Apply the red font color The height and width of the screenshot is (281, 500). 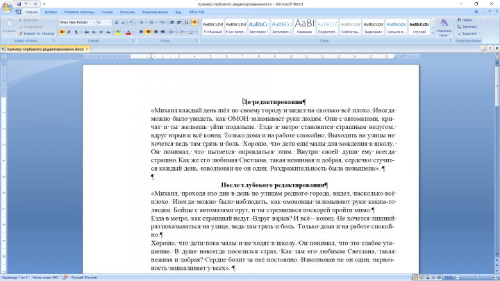pyautogui.click(x=128, y=32)
